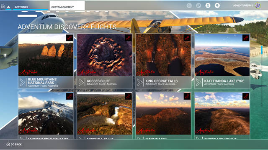Click the GO BACK button

[x=14, y=145]
